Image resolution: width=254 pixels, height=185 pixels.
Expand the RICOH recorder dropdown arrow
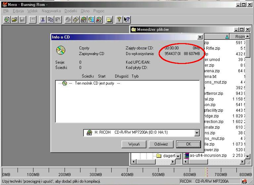(x=197, y=133)
